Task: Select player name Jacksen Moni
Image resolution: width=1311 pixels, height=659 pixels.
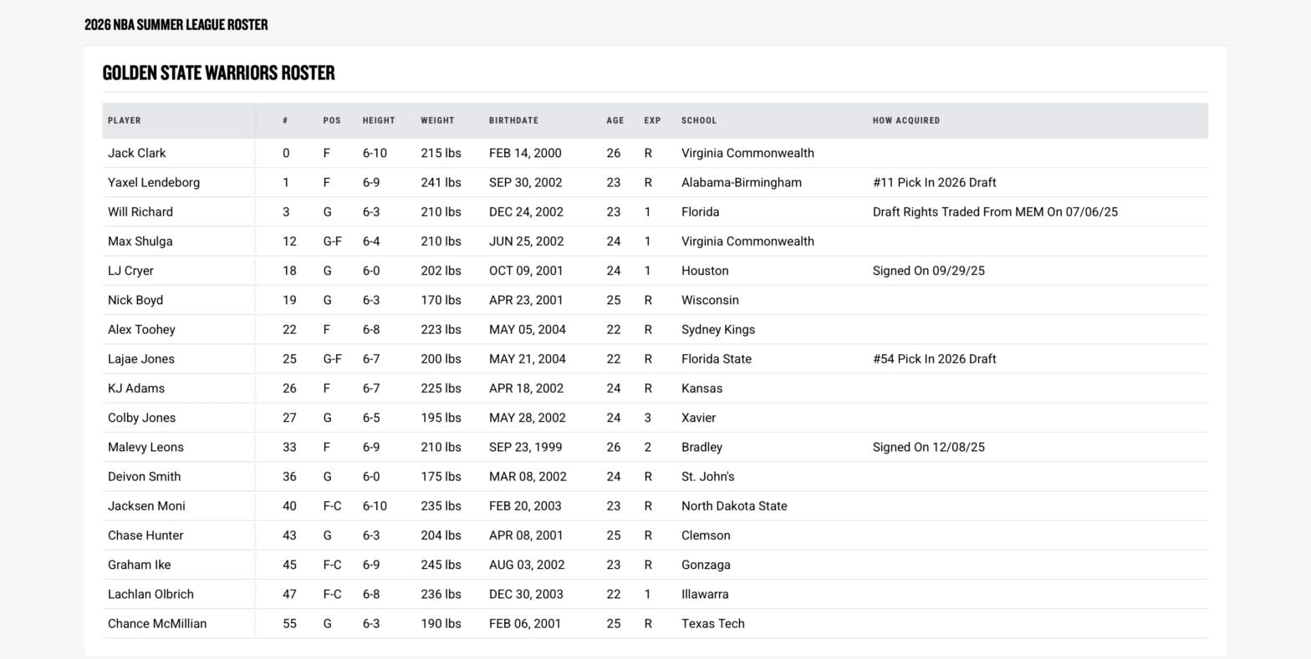Action: (x=146, y=506)
